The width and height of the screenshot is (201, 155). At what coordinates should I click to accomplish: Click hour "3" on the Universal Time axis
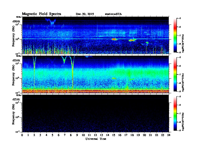click(x=40, y=135)
